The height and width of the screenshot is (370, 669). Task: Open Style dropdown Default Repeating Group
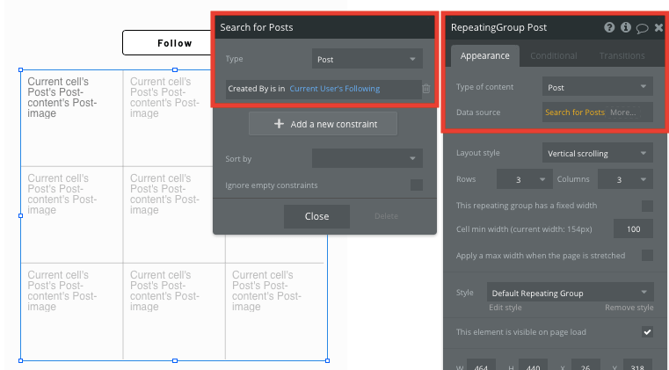(x=570, y=293)
